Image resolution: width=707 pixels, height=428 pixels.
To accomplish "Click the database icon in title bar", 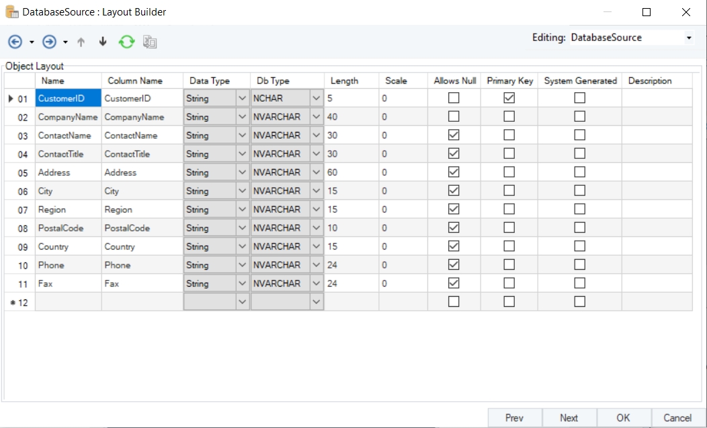I will pyautogui.click(x=11, y=12).
